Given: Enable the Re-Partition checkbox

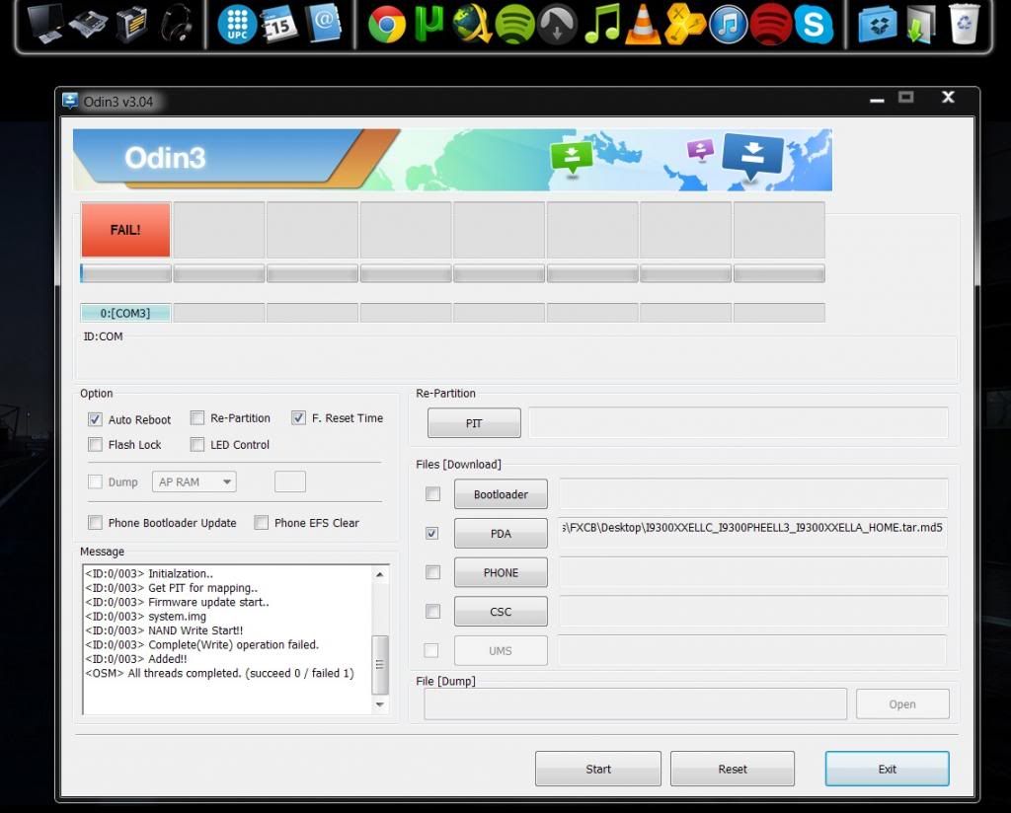Looking at the screenshot, I should click(197, 418).
